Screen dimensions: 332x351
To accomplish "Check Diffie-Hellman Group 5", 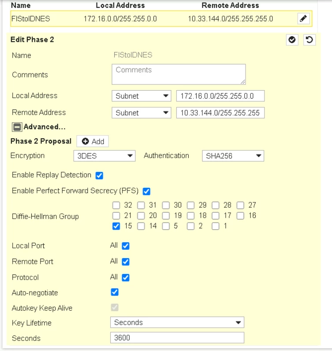I will 166,226.
